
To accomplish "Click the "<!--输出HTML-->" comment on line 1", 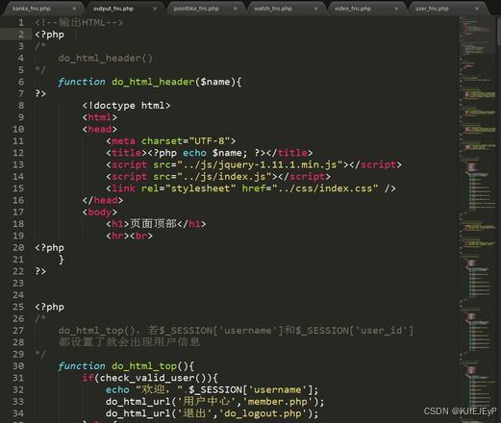I will pos(79,23).
